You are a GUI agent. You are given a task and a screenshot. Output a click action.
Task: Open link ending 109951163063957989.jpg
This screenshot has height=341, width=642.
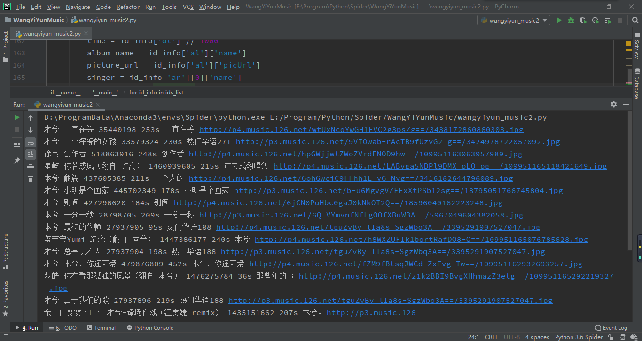355,154
